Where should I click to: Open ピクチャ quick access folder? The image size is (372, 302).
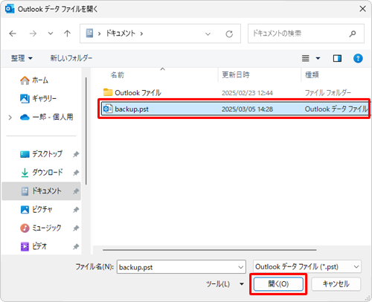click(x=36, y=210)
